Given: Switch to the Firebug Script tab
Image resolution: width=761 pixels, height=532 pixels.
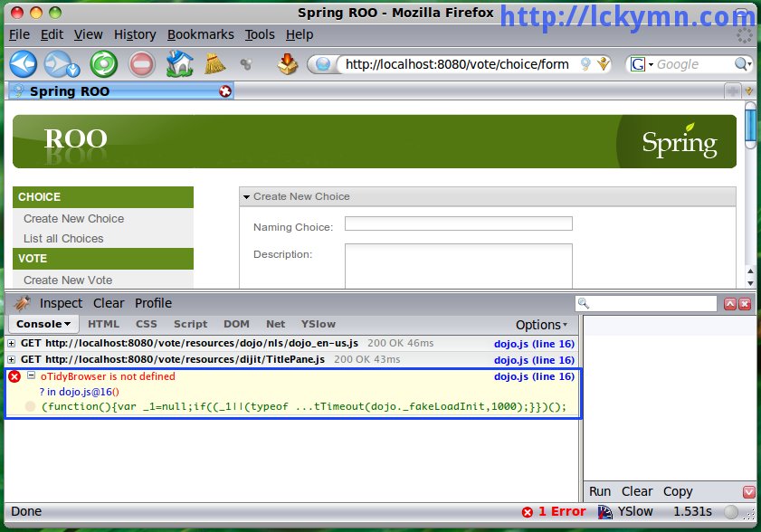Looking at the screenshot, I should tap(190, 324).
